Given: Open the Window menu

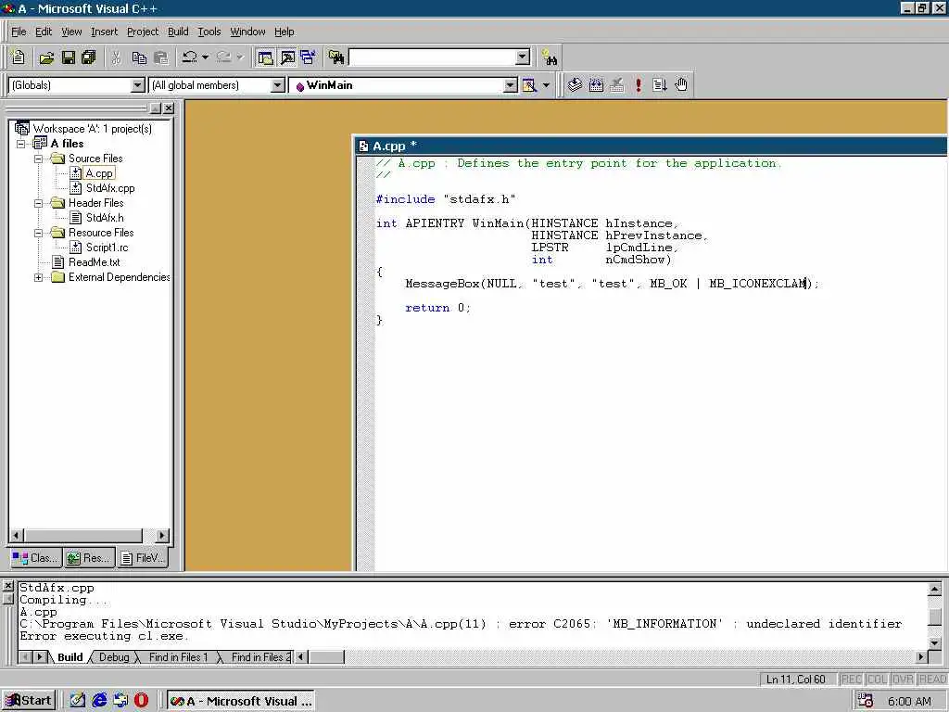Looking at the screenshot, I should click(x=247, y=32).
